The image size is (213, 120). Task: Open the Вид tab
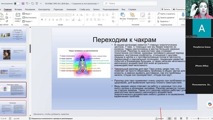click(123, 9)
